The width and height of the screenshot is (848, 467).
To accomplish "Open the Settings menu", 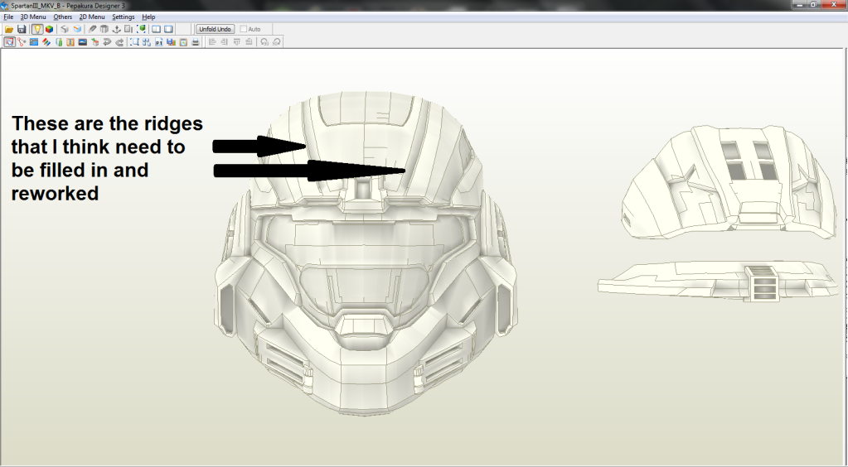I will [124, 17].
